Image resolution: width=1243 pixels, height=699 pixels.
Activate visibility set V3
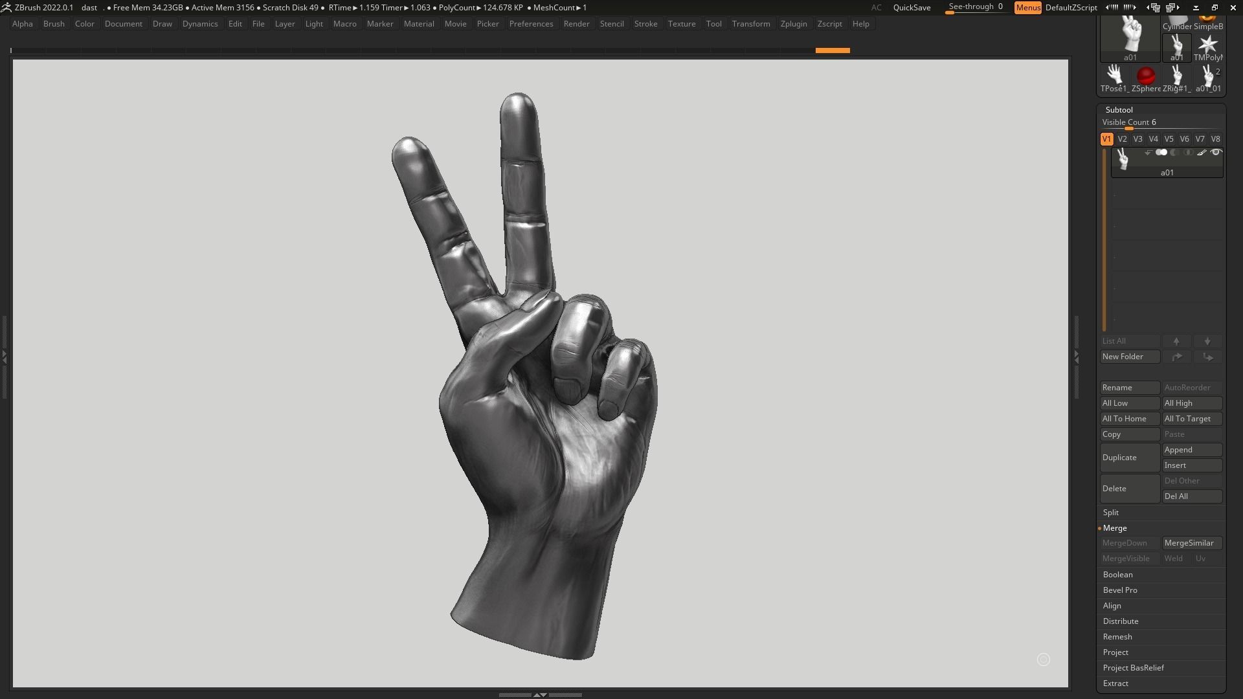coord(1137,139)
